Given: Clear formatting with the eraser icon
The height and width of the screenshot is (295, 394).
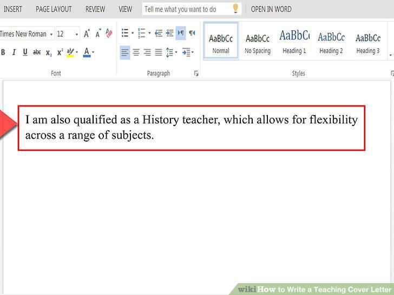Looking at the screenshot, I should pyautogui.click(x=109, y=33).
